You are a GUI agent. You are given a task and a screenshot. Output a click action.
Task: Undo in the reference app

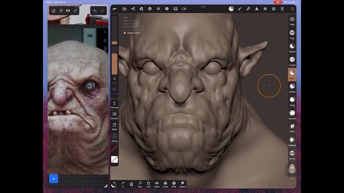point(95,11)
